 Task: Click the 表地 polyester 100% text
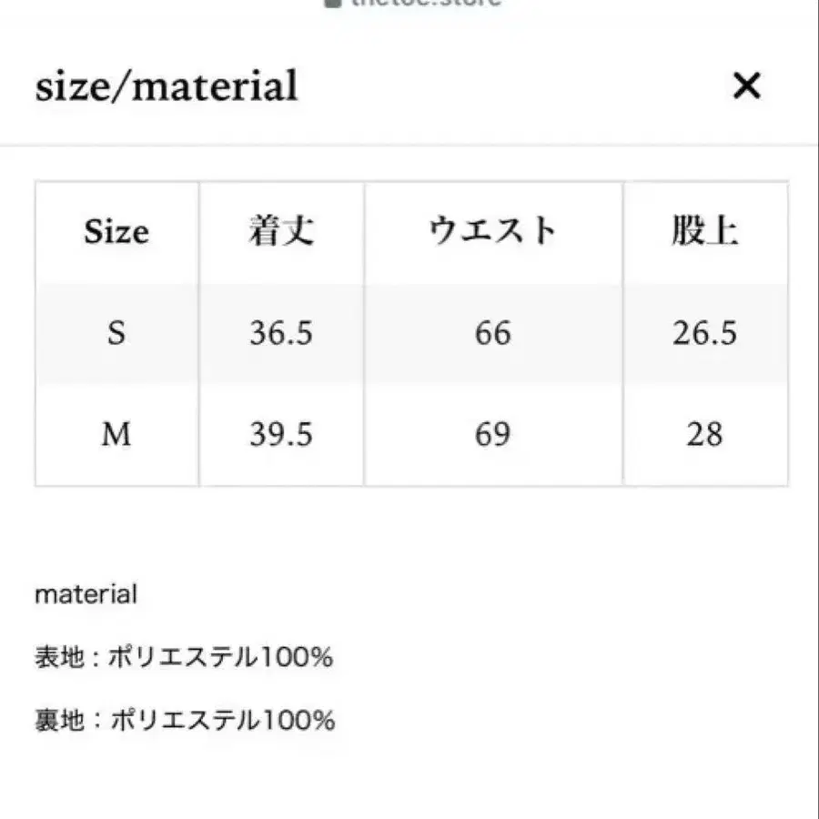coord(182,656)
